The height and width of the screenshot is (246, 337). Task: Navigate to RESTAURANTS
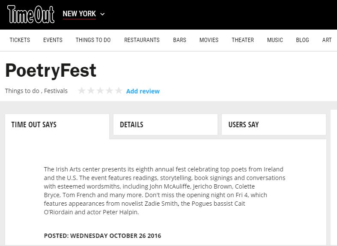click(x=142, y=40)
